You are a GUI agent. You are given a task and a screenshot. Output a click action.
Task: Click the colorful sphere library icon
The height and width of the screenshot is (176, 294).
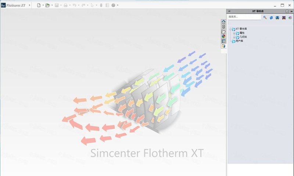point(290,18)
